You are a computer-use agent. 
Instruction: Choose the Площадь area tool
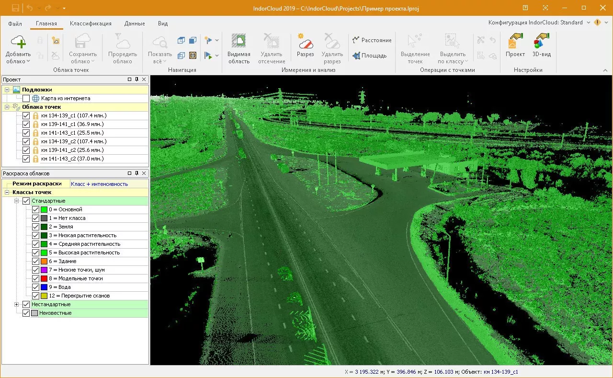(x=370, y=56)
